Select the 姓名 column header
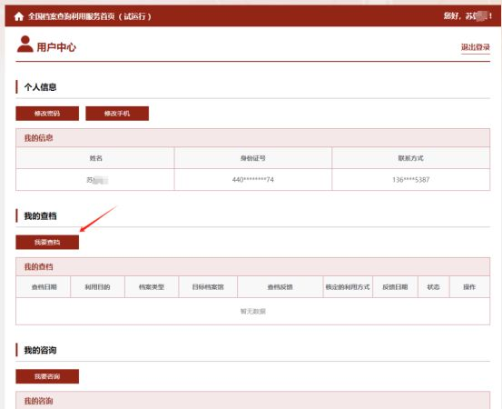The width and height of the screenshot is (502, 409). pos(95,158)
